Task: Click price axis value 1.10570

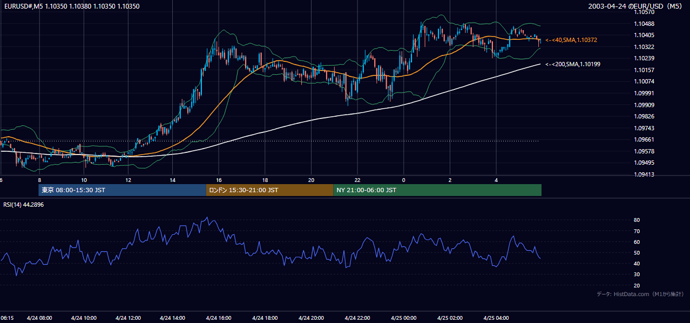Action: click(x=644, y=12)
